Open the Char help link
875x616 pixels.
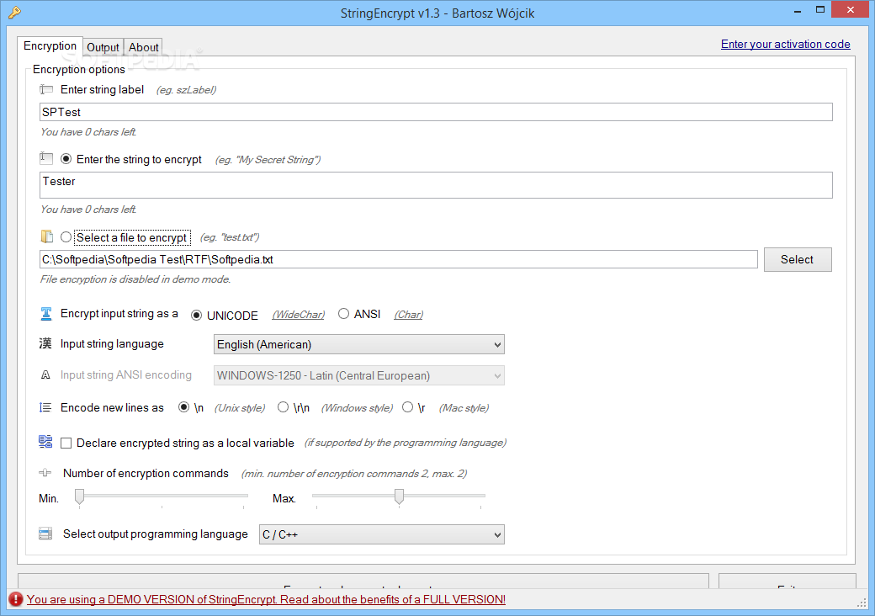pyautogui.click(x=409, y=315)
